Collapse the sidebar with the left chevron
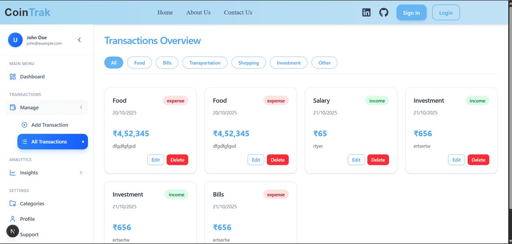Image resolution: width=512 pixels, height=244 pixels. (x=79, y=40)
